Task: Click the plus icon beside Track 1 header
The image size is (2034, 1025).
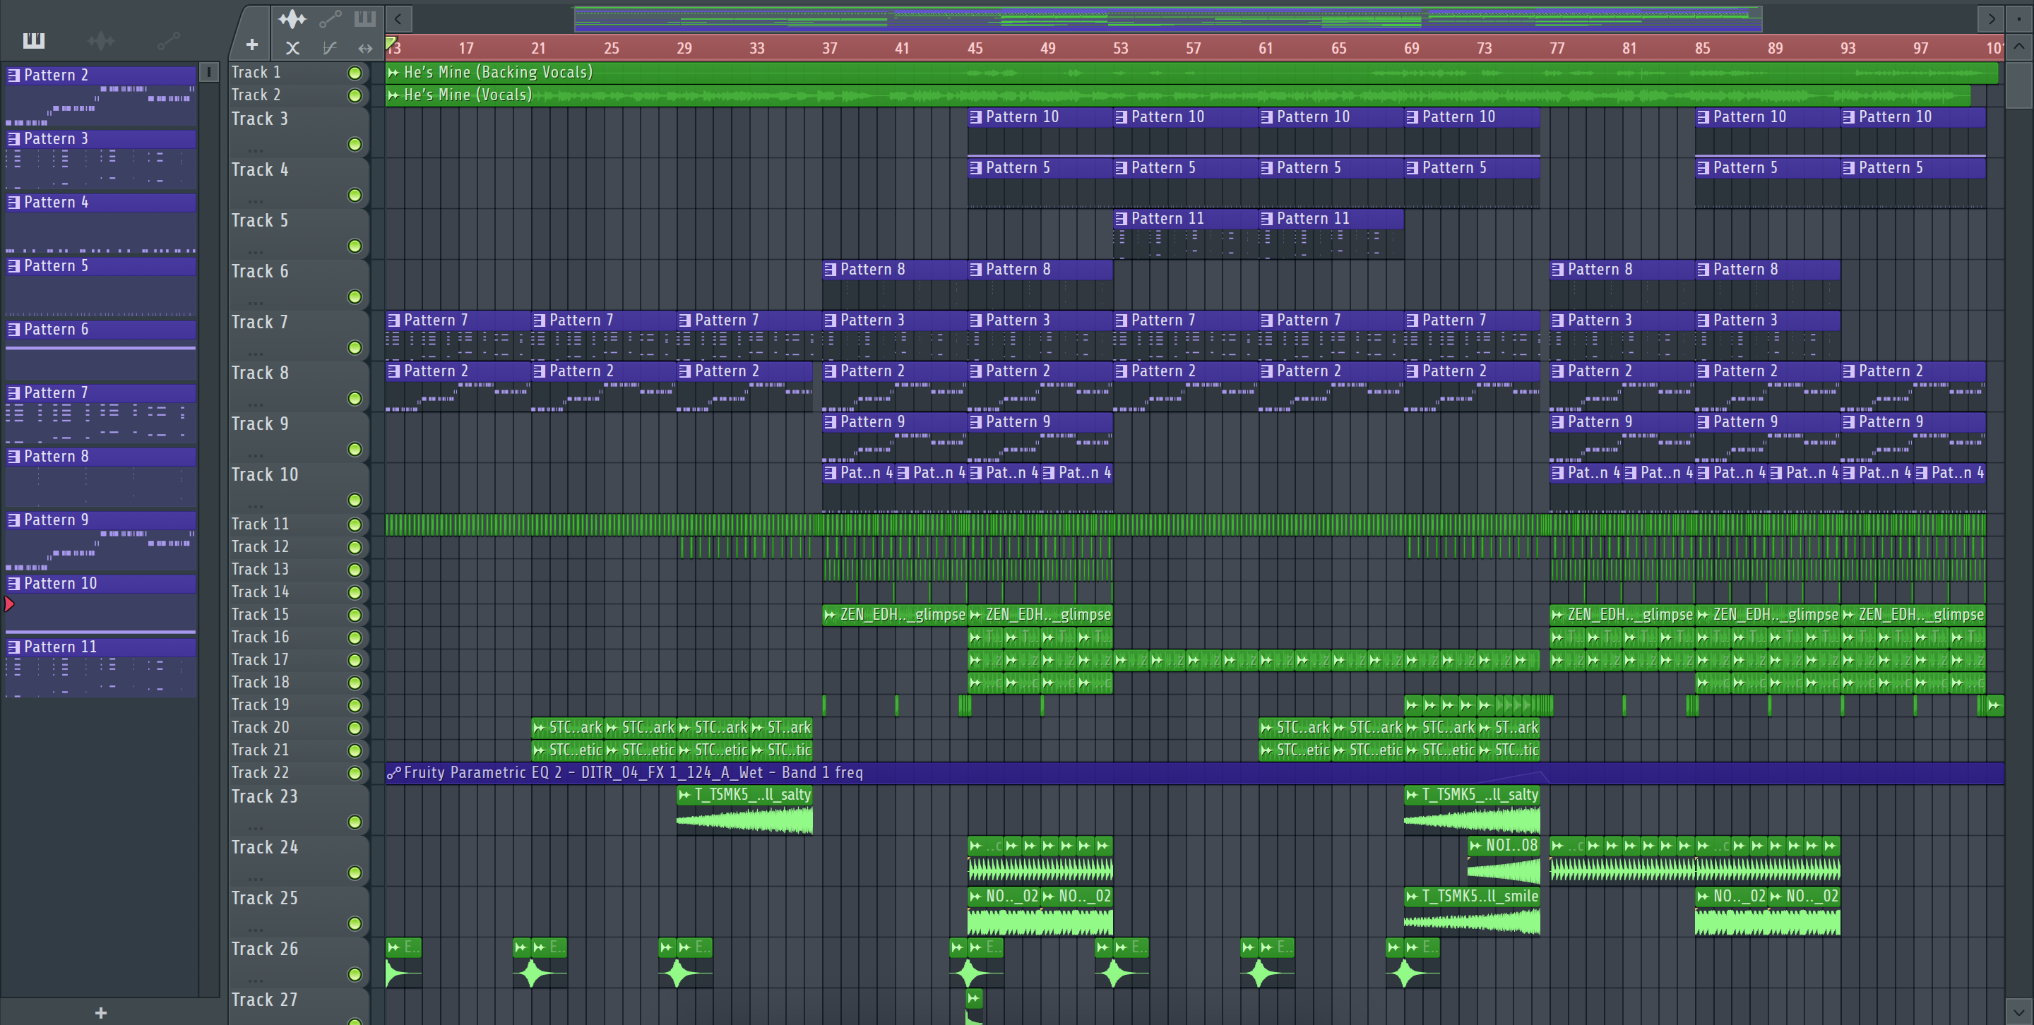Action: [252, 45]
